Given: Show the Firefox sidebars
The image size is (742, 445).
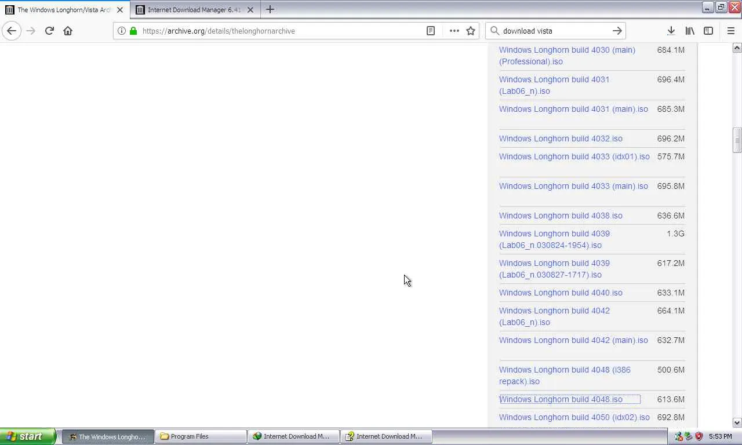Looking at the screenshot, I should [x=708, y=31].
